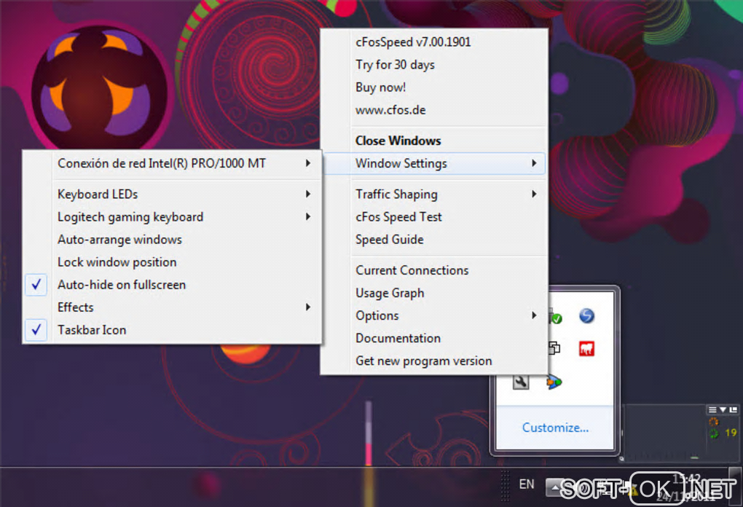Click the tray icon with green checkmark
The width and height of the screenshot is (743, 507).
pyautogui.click(x=555, y=317)
